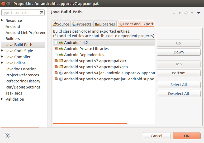
Task: Open Android Lint Preferences page
Action: click(x=25, y=33)
